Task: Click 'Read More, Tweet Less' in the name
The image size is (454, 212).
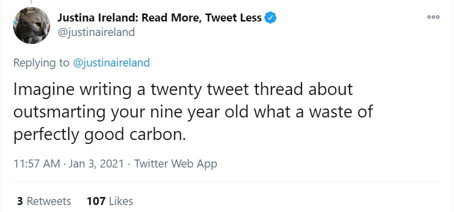Action: pos(202,18)
